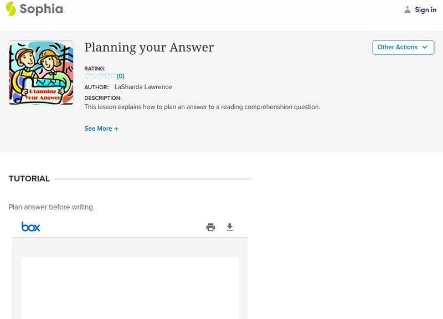Open author LaShanda Lawrence's profile

[x=143, y=87]
